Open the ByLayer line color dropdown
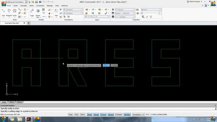 [x=134, y=9]
